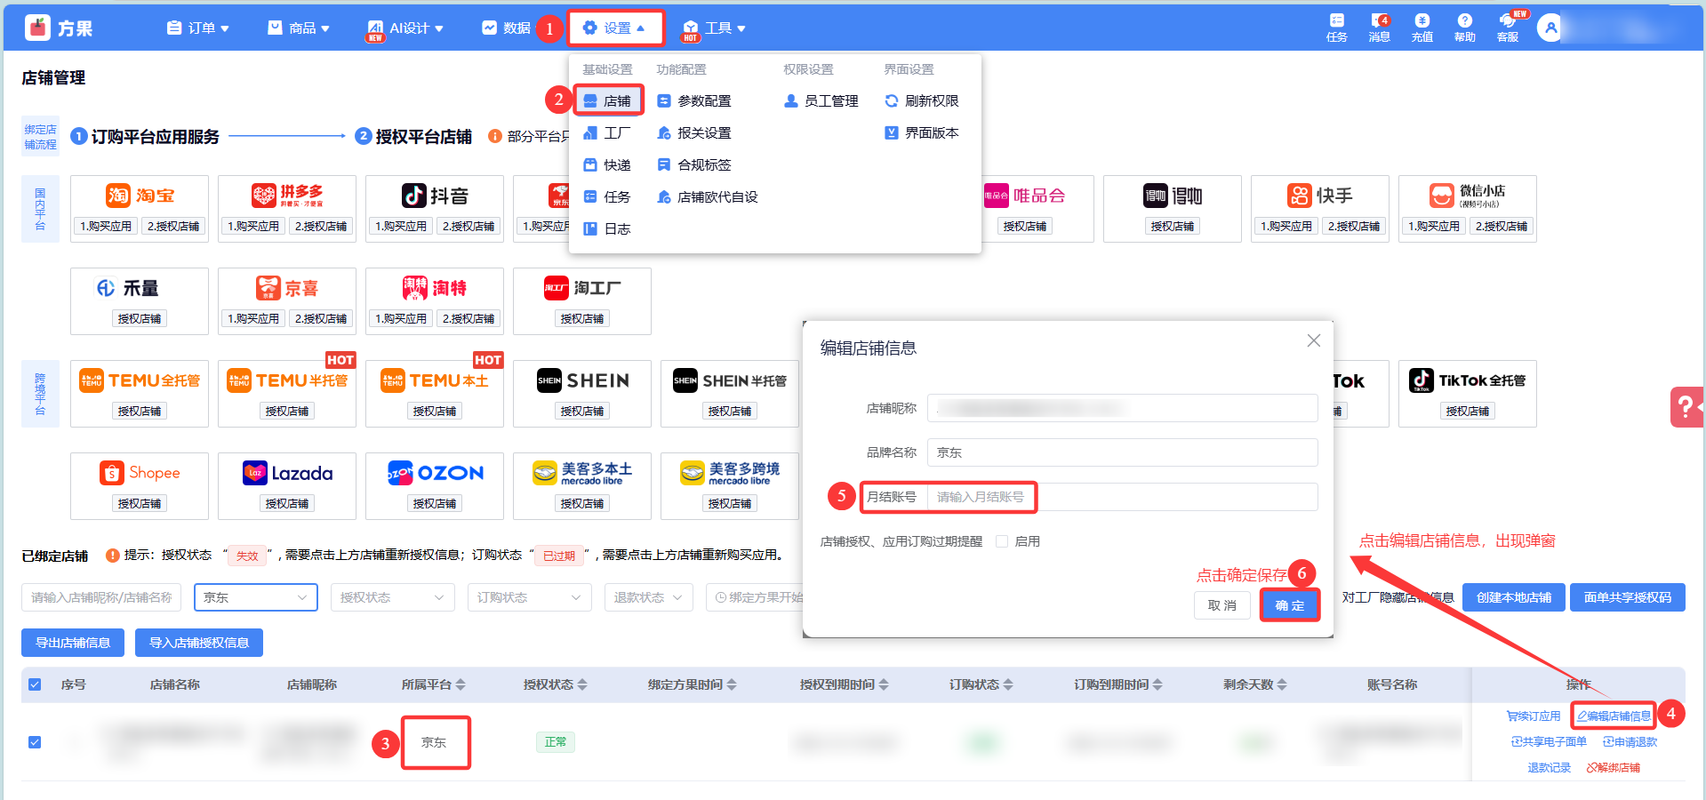Click the 得物 platform logo
This screenshot has height=800, width=1706.
tap(1173, 196)
